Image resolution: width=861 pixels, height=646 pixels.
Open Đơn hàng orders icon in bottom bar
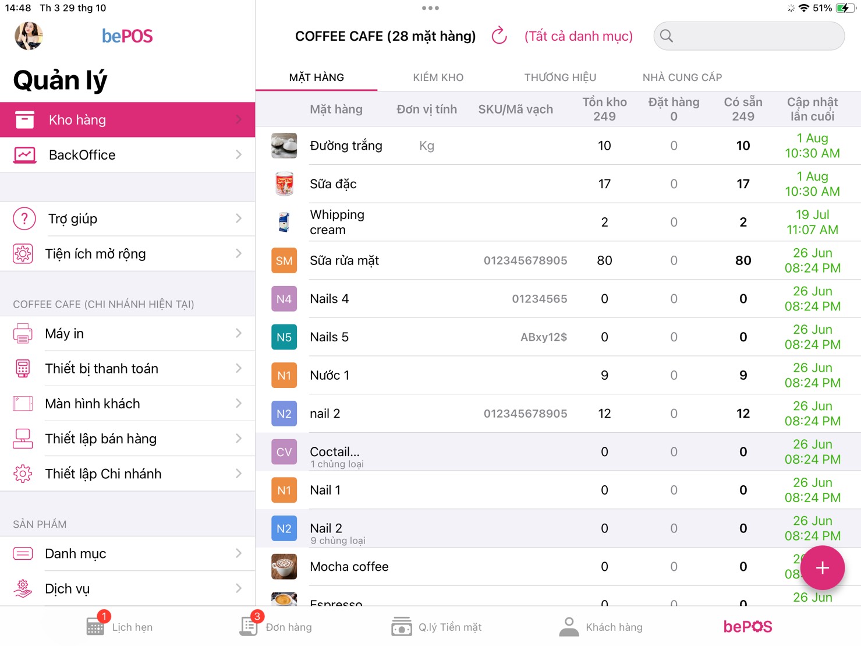(x=249, y=626)
